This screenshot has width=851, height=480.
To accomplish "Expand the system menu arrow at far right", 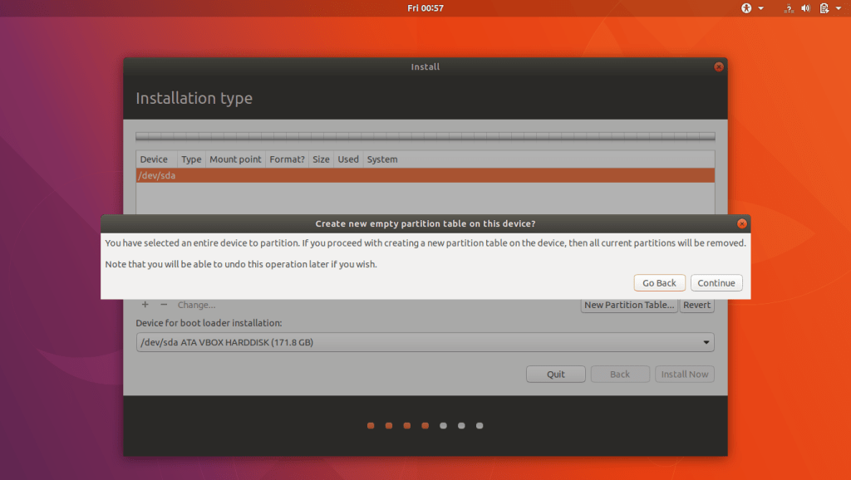I will pyautogui.click(x=839, y=8).
